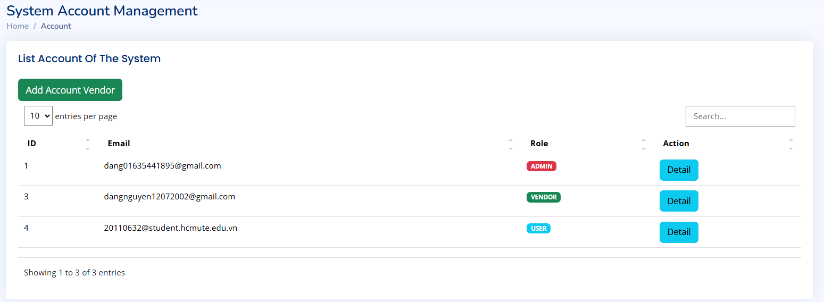Viewport: 824px width, 302px height.
Task: Click the Account breadcrumb item
Action: (x=56, y=26)
